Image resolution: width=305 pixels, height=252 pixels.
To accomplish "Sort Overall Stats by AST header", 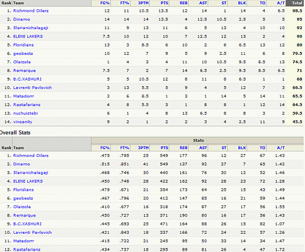I will (x=203, y=148).
